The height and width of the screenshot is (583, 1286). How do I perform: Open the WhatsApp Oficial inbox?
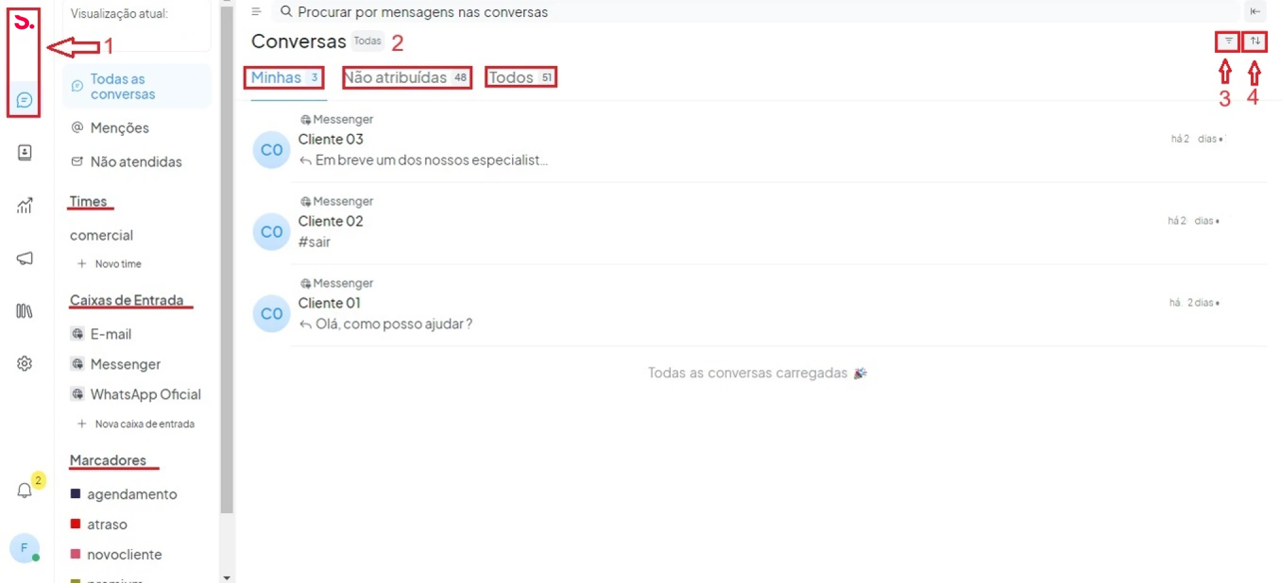145,394
